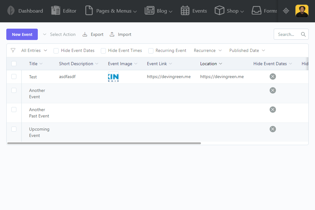The width and height of the screenshot is (315, 210).
Task: Click the X status icon for Upcoming Event
Action: pos(272,129)
